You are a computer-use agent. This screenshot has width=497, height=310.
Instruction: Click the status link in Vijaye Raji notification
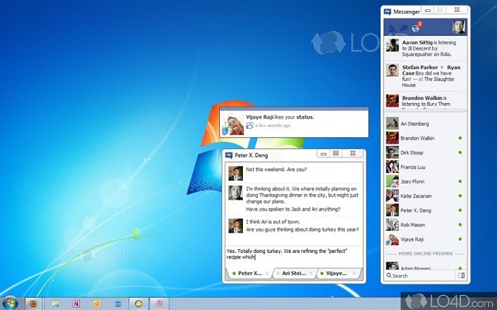tap(303, 117)
